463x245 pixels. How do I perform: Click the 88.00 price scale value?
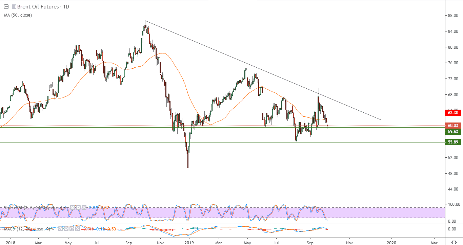pos(452,16)
